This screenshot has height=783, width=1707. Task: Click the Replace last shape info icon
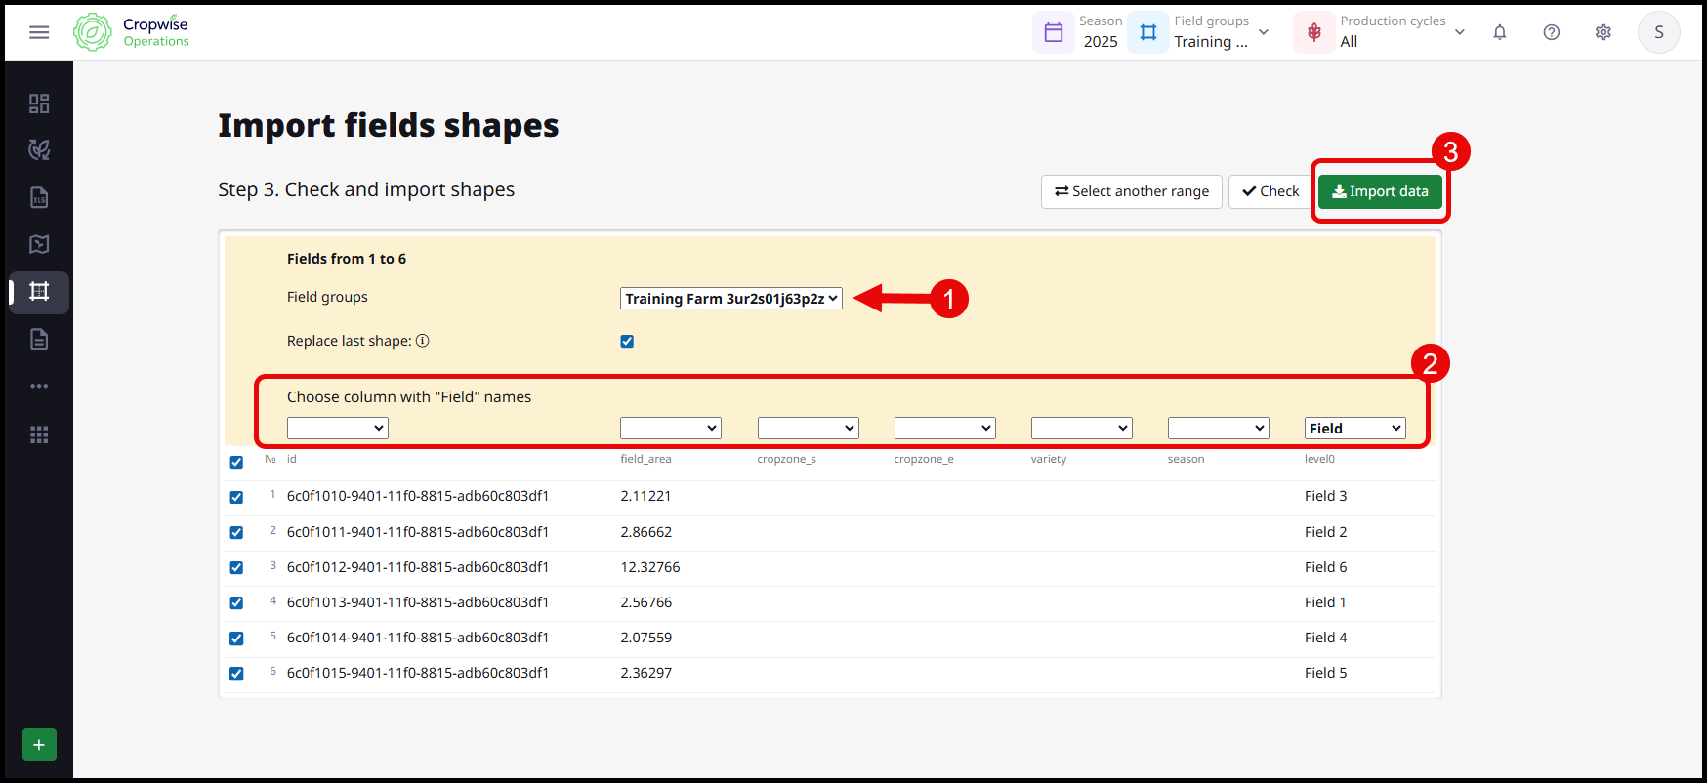[423, 341]
